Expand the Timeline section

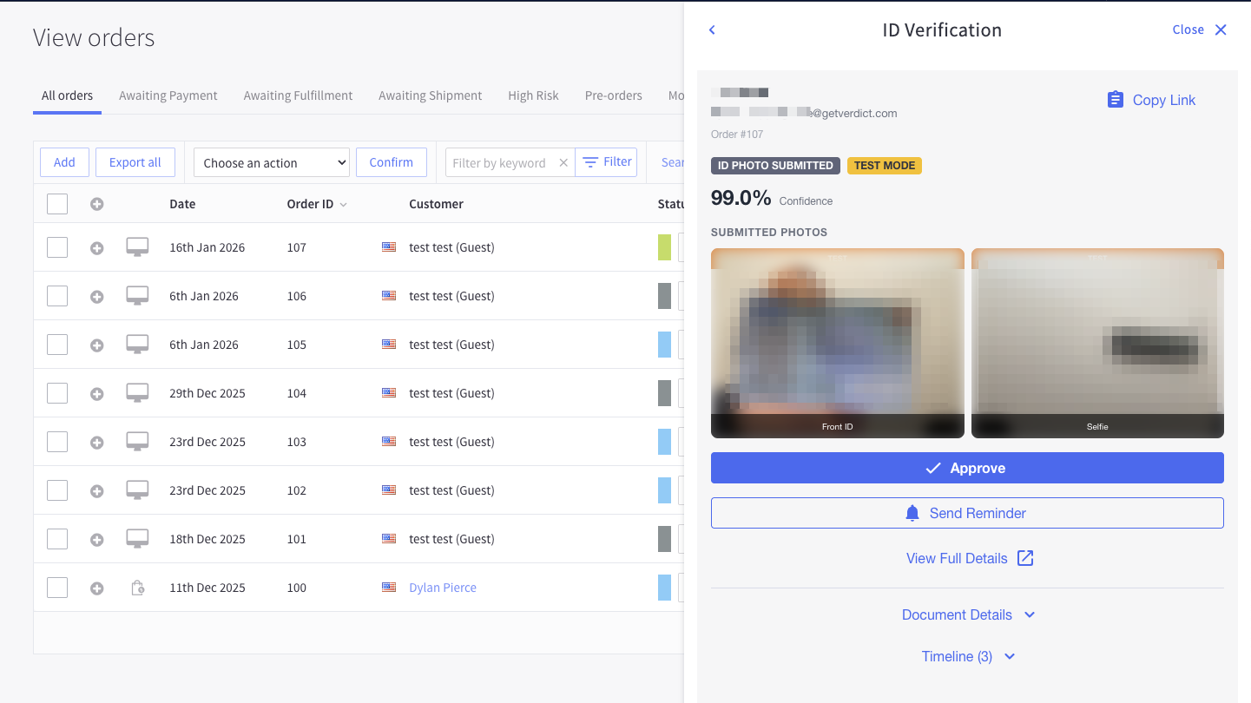pos(967,656)
